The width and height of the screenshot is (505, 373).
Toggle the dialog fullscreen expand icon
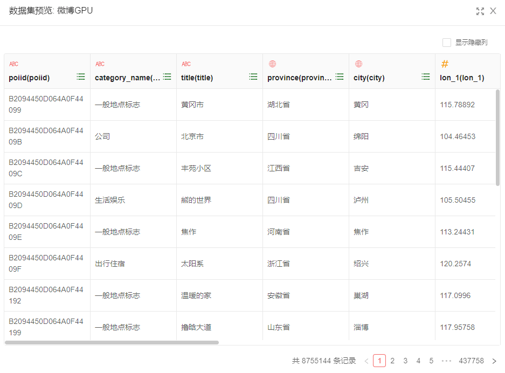[480, 11]
